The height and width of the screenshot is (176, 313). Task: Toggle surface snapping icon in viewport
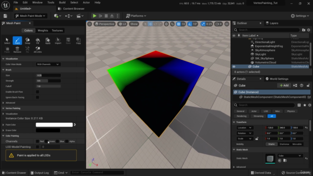[x=172, y=24]
